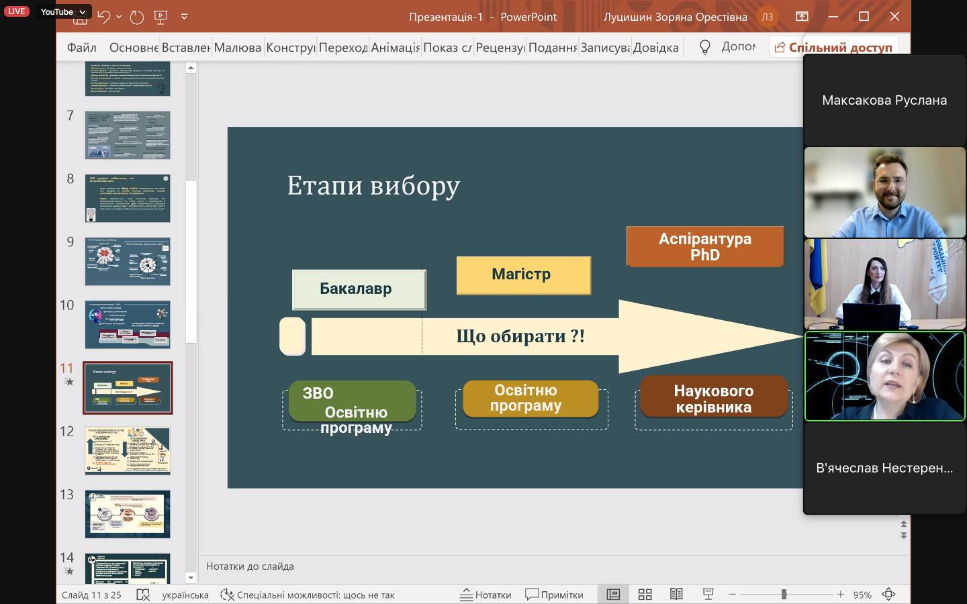Open Ribbon Display Options icon
This screenshot has width=967, height=604.
click(x=802, y=17)
